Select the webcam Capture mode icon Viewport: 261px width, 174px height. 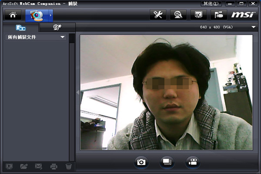(37, 16)
